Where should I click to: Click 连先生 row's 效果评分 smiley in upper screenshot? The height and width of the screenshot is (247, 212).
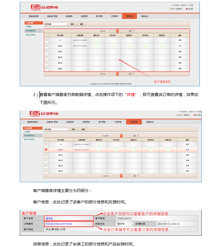pyautogui.click(x=162, y=46)
